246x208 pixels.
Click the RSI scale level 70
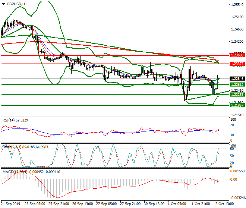tap(232, 125)
